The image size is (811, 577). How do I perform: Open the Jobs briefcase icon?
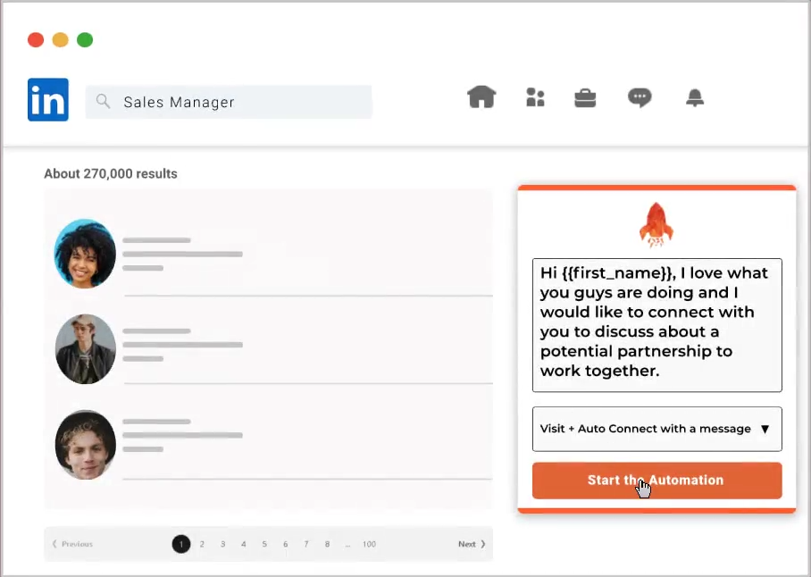point(585,96)
